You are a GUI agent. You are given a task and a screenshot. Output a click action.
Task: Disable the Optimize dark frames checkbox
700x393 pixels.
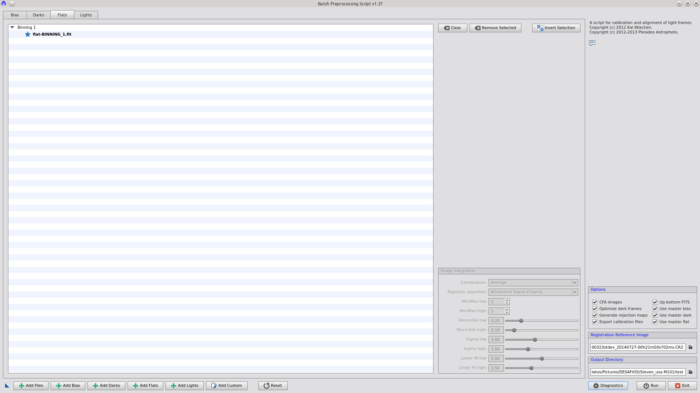[x=595, y=309]
